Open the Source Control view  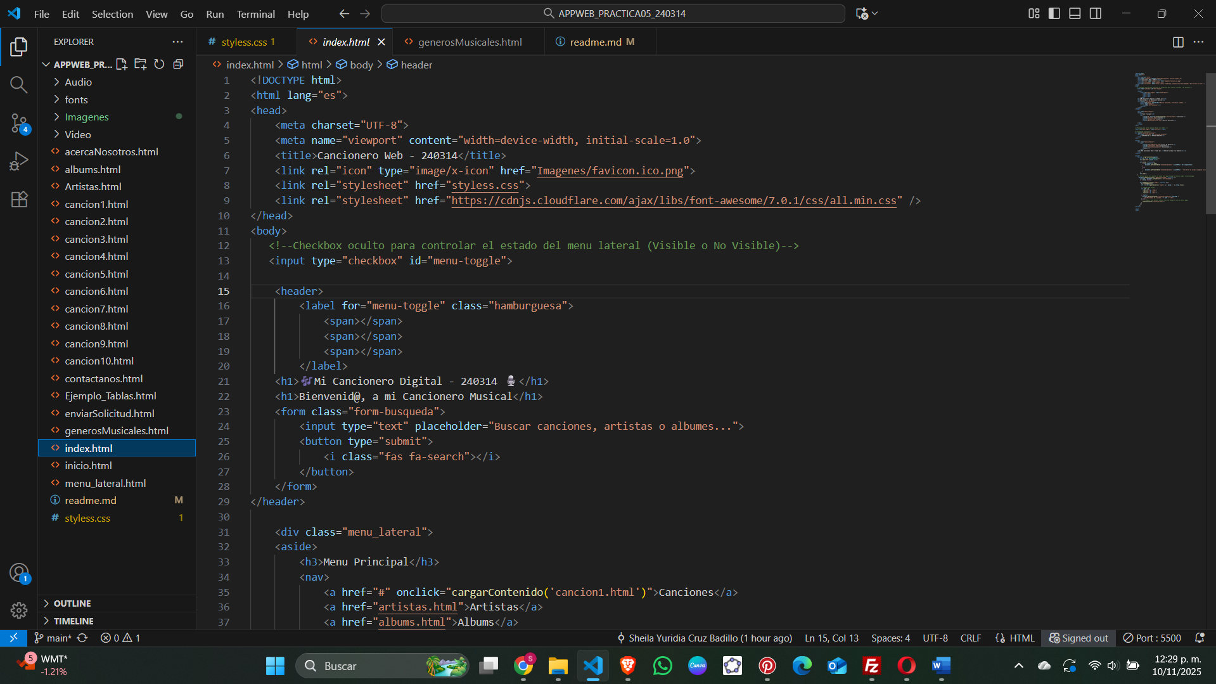pos(19,123)
